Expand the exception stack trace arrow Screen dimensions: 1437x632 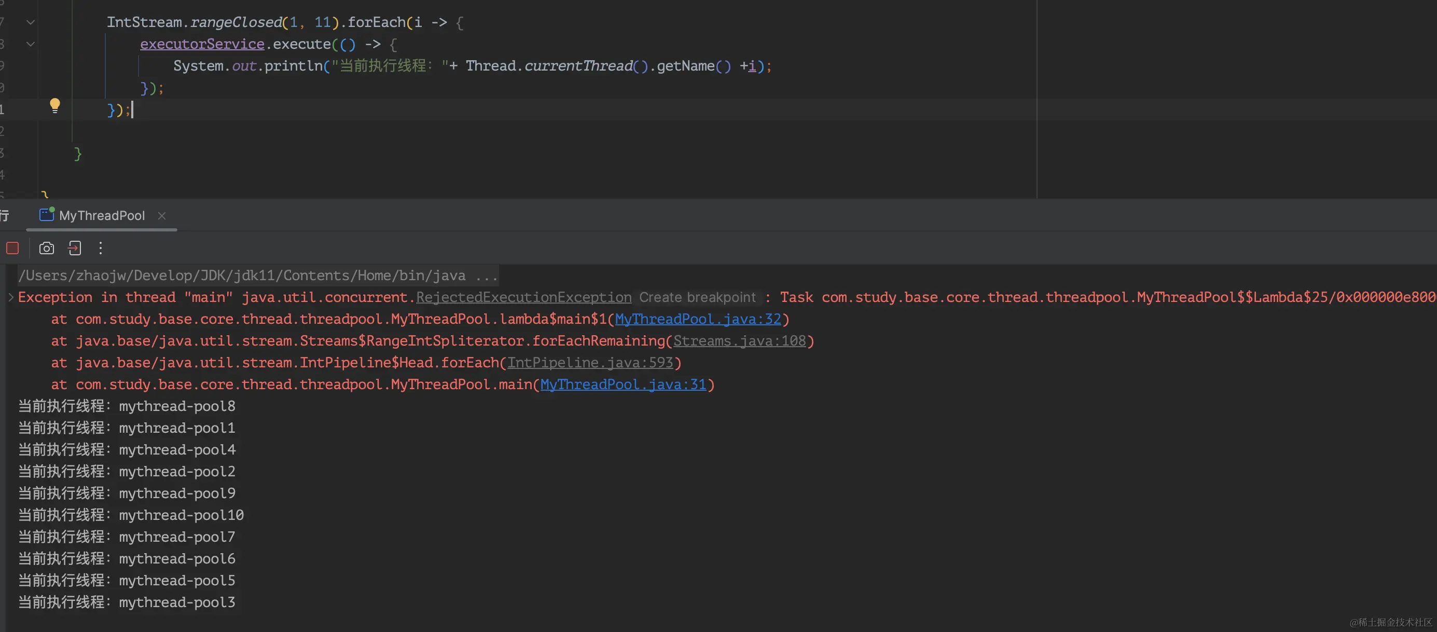click(9, 297)
